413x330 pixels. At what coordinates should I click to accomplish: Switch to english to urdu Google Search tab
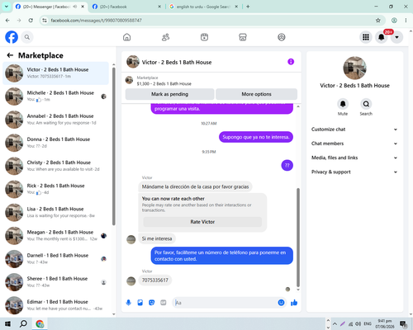[x=203, y=7]
